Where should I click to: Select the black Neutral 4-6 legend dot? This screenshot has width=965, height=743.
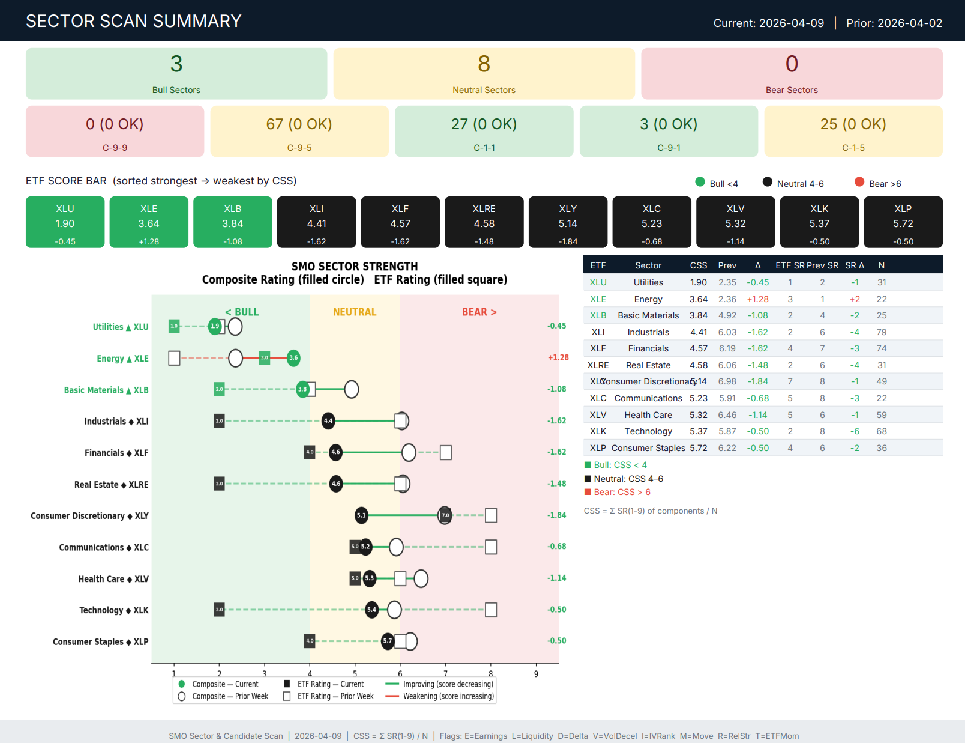(x=767, y=182)
